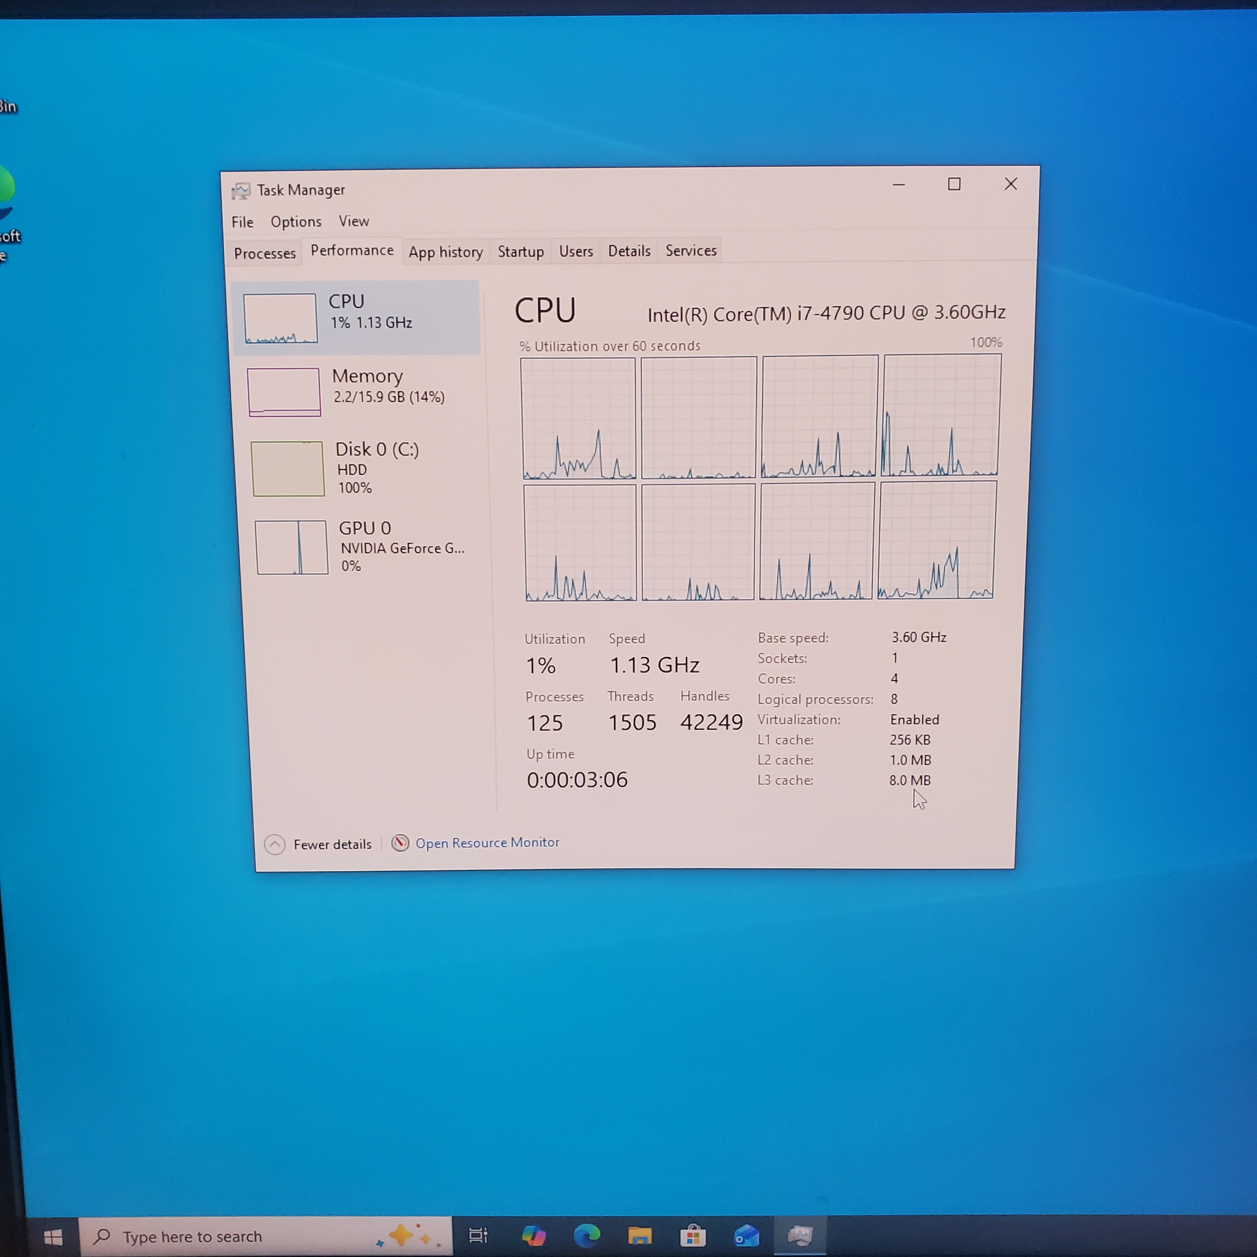Maximize the Task Manager window
1257x1257 pixels.
point(954,184)
